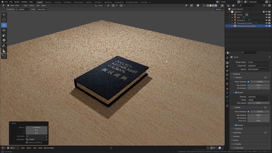This screenshot has width=272, height=153.
Task: Select the Transform tool
Action: tap(4, 40)
